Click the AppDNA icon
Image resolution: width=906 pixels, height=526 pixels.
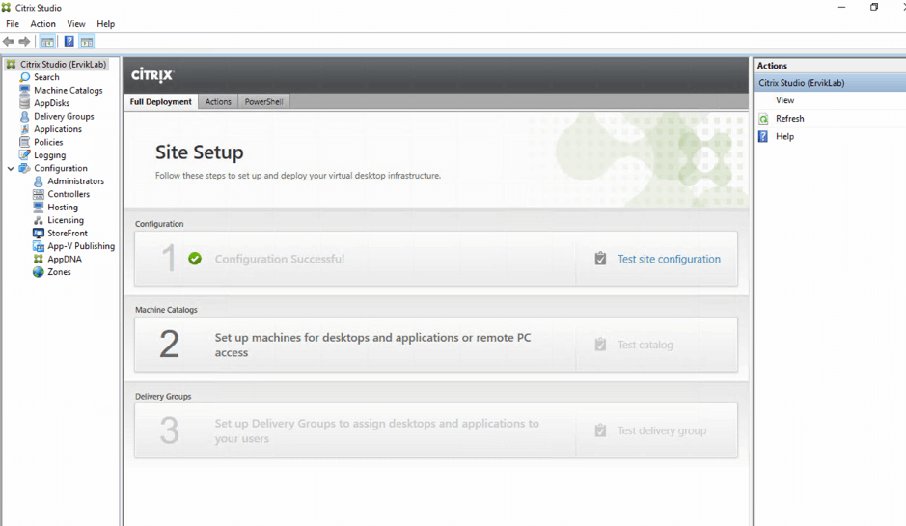pos(39,259)
